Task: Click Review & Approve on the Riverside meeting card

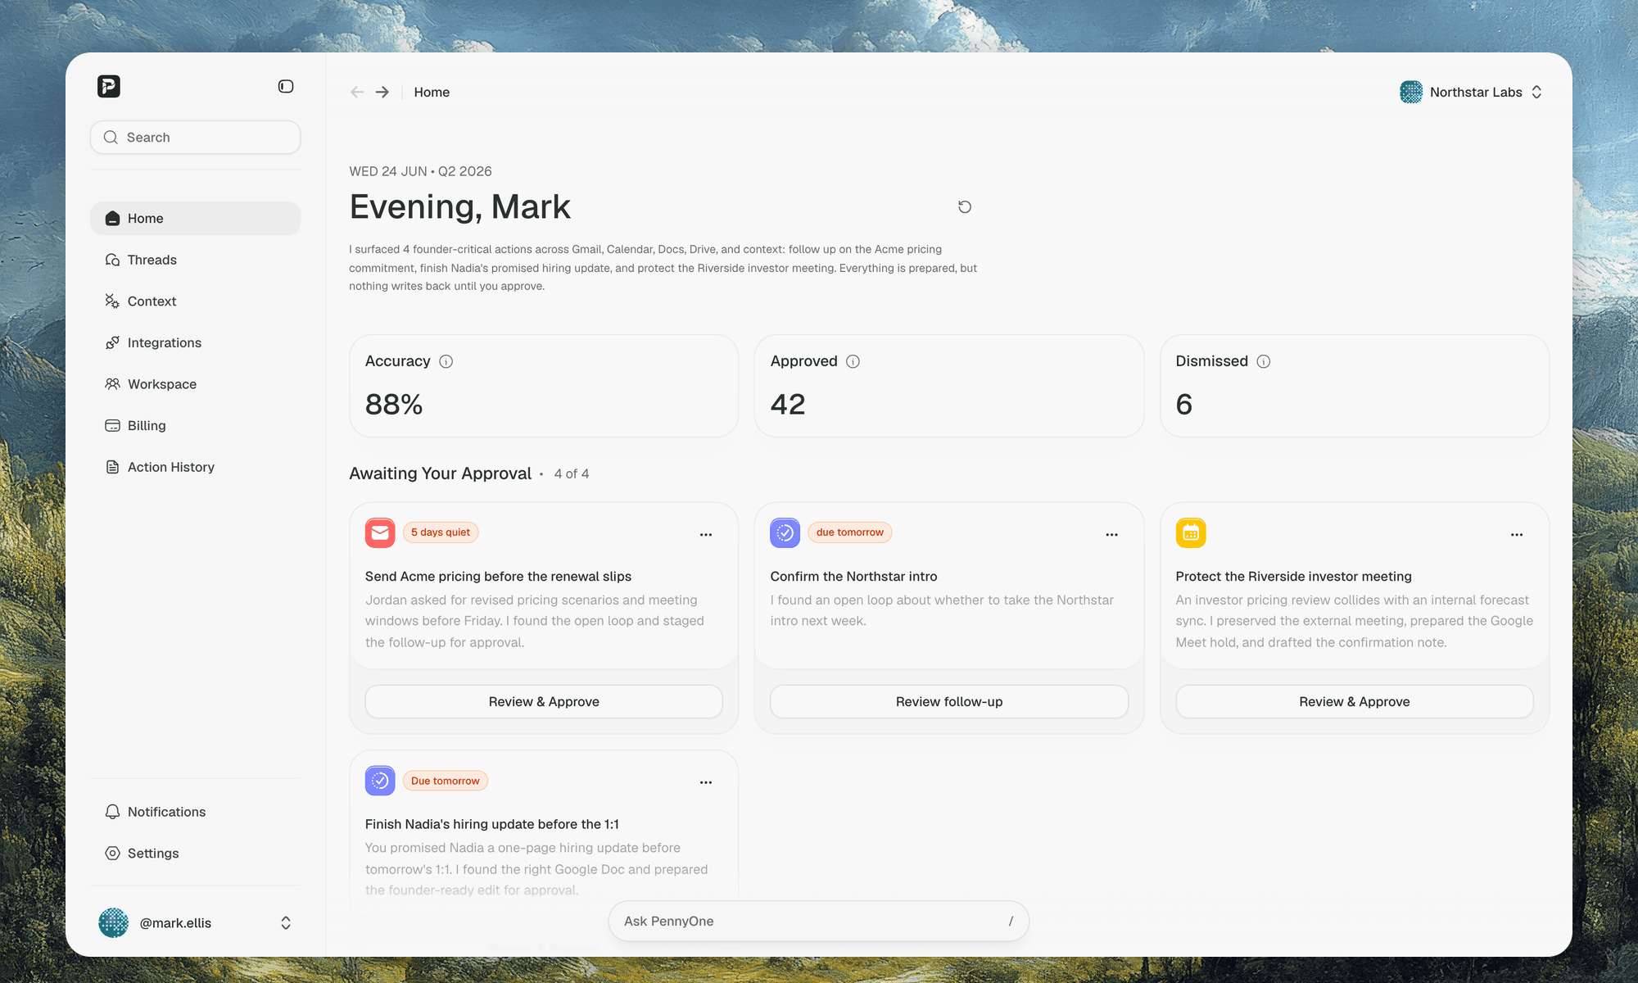Action: [1355, 701]
